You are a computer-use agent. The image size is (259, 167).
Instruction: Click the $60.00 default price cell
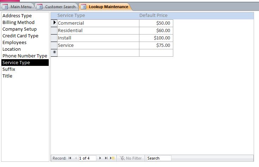point(156,31)
